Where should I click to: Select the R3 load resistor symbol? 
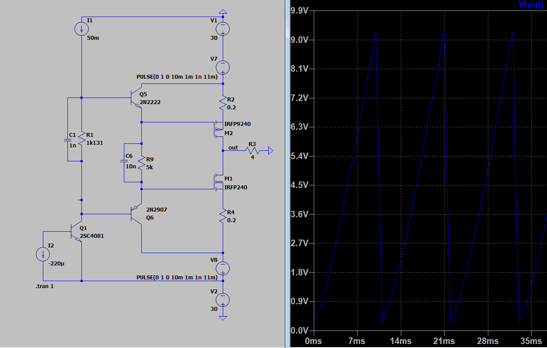(x=252, y=151)
